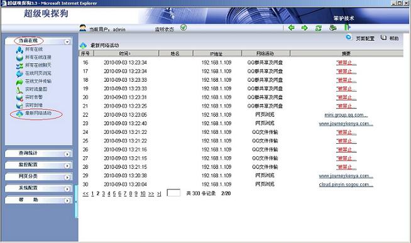Open 页面配置 page settings
Screen dimensions: 411x243
pyautogui.click(x=365, y=38)
